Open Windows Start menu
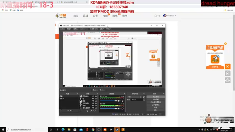This screenshot has height=132, width=235. coord(3,129)
